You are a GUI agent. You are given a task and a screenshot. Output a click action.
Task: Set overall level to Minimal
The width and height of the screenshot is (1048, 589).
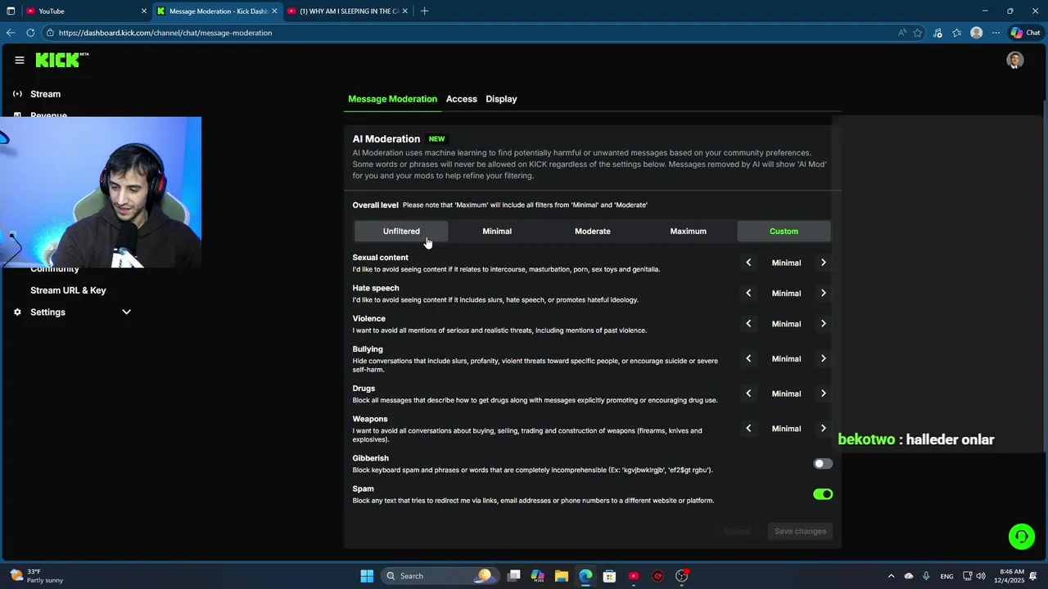(x=497, y=232)
